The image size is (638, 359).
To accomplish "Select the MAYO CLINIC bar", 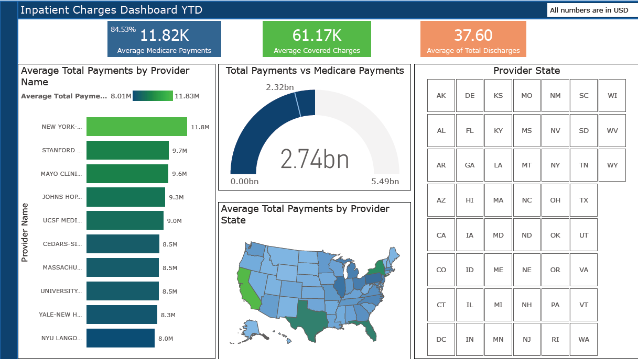I will click(127, 174).
